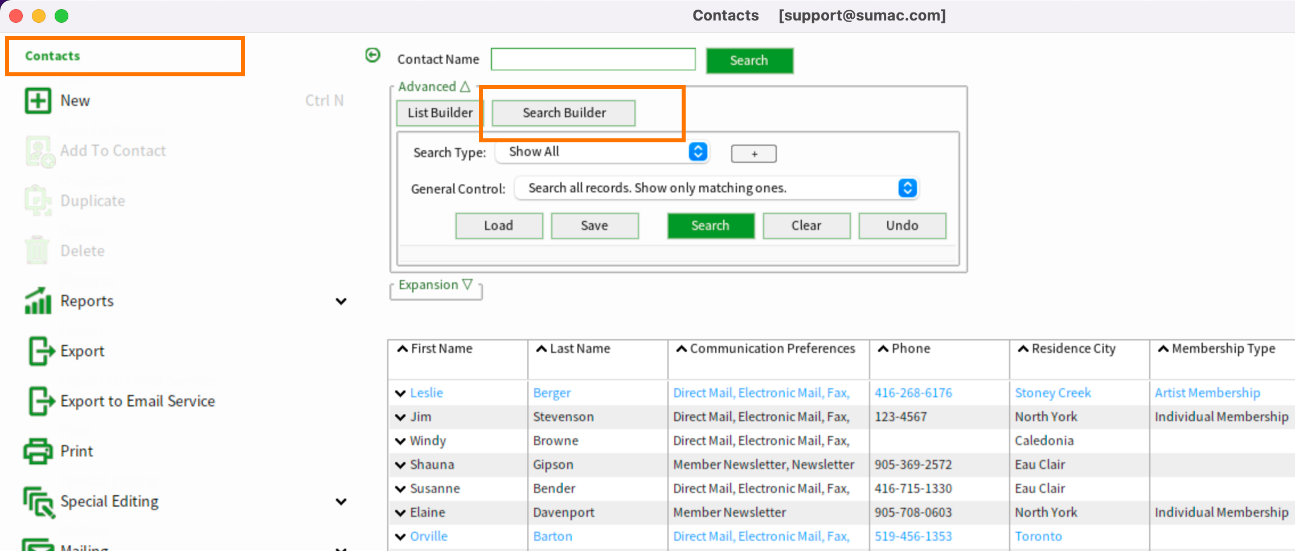Expand Jim Stevenson row chevron
The image size is (1295, 551).
[x=400, y=417]
